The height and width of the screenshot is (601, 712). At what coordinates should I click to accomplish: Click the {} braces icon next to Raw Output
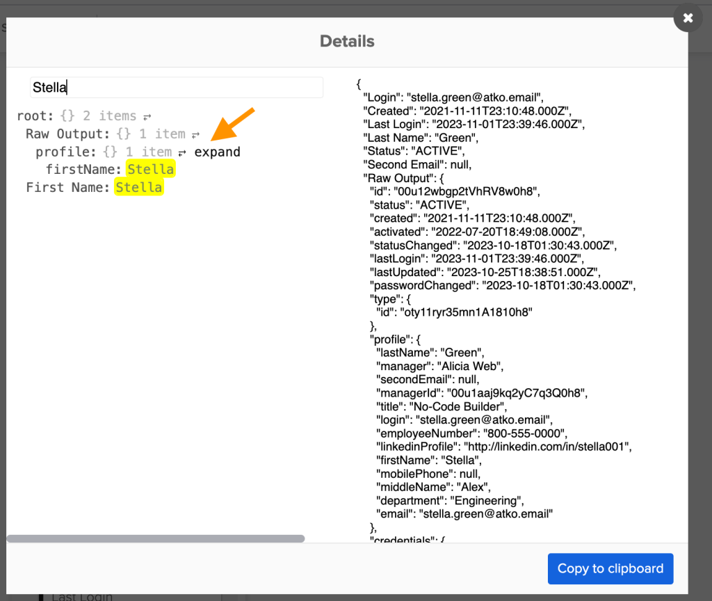124,134
